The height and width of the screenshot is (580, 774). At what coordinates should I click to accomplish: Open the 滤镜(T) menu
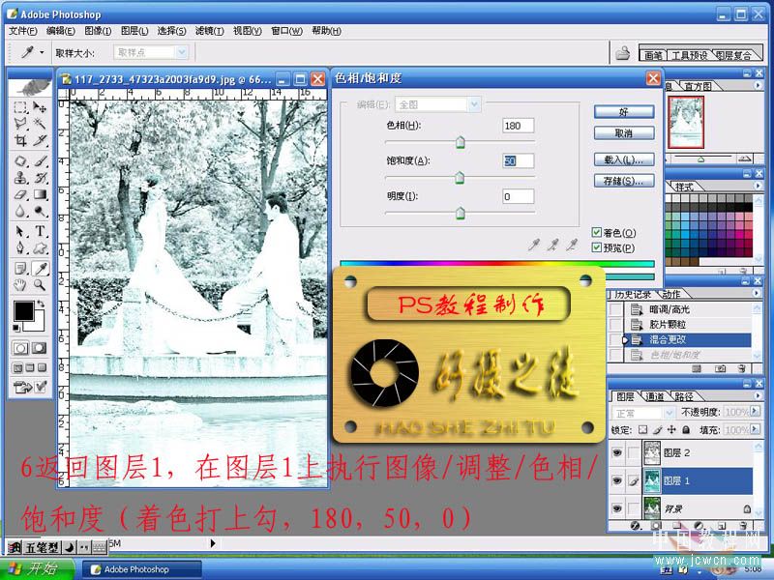tap(209, 31)
